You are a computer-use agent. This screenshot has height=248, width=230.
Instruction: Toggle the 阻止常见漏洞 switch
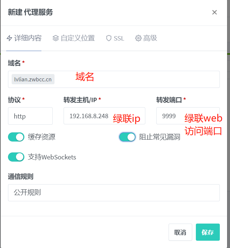127,137
